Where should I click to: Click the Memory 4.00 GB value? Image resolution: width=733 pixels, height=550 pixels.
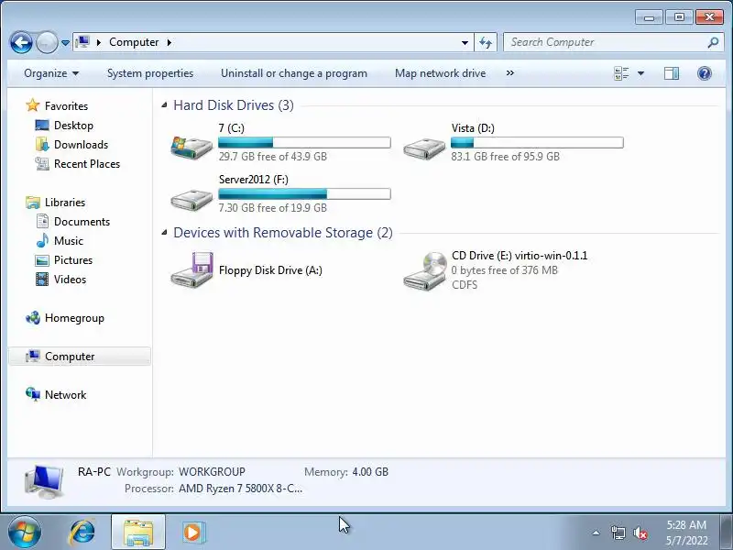pyautogui.click(x=370, y=472)
